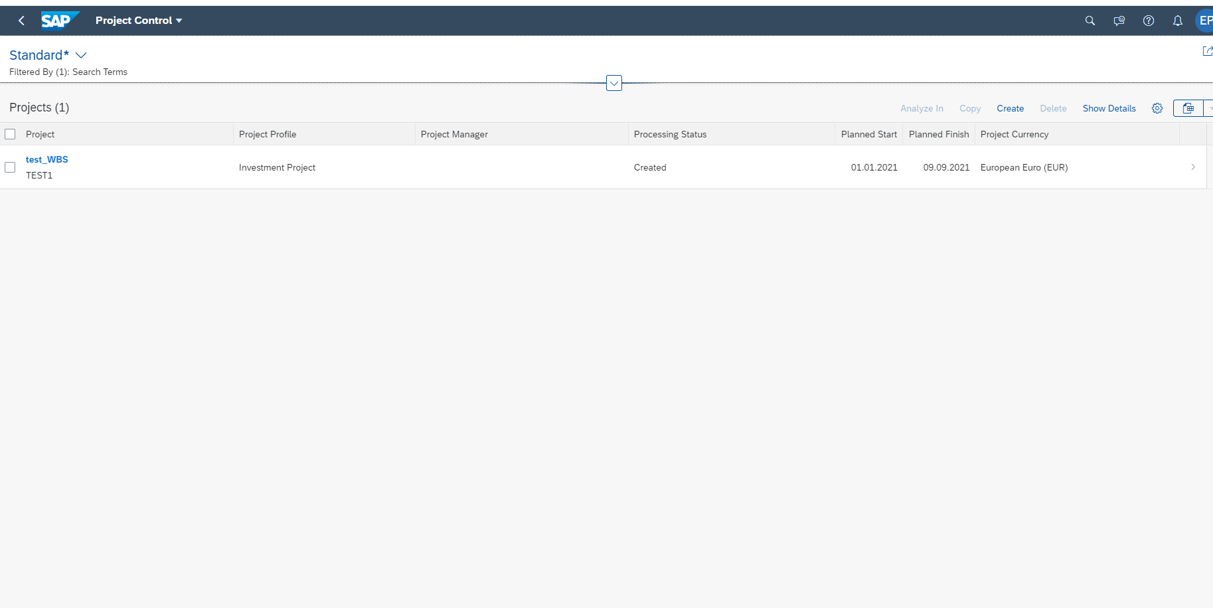Open table settings gear icon
Image resolution: width=1213 pixels, height=608 pixels.
pos(1157,108)
